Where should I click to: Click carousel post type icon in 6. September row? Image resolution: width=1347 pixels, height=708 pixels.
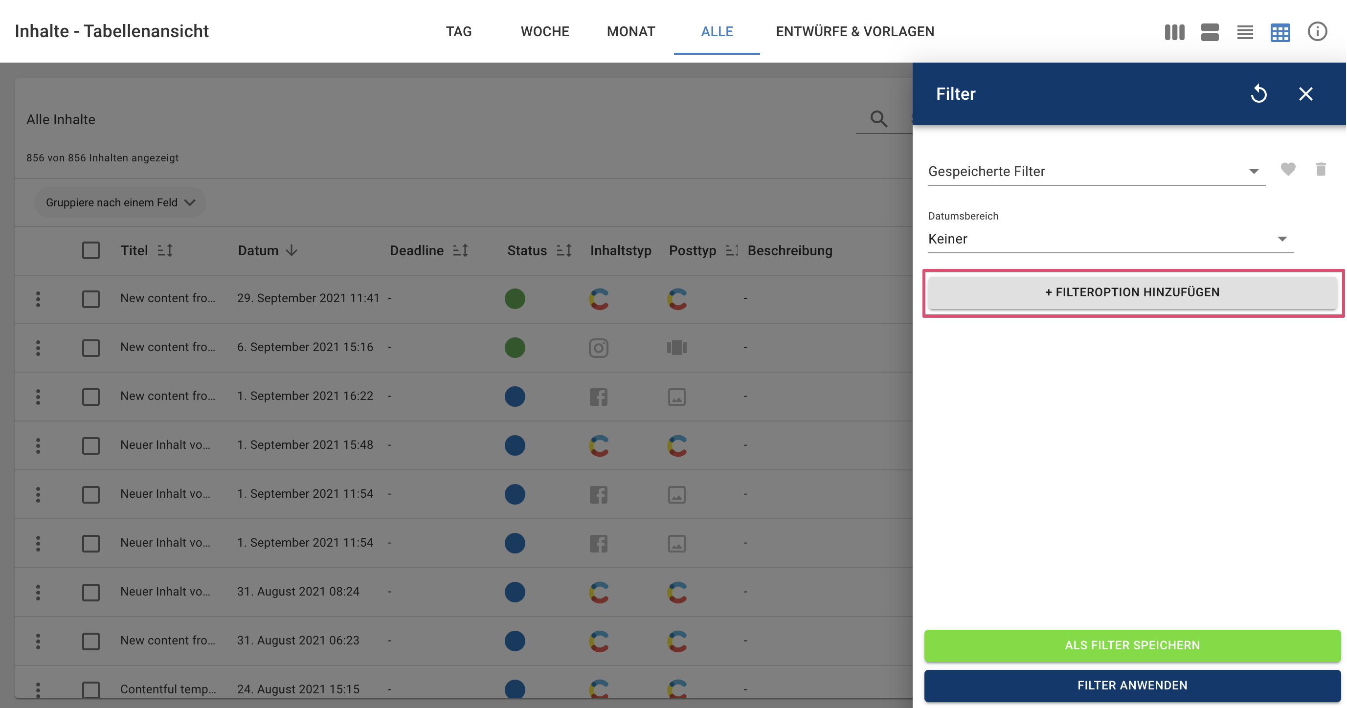[x=676, y=348]
